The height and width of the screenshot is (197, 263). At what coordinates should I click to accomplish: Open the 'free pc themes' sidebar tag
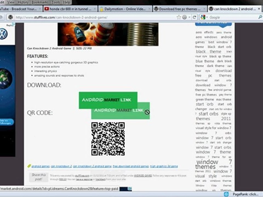(x=206, y=95)
